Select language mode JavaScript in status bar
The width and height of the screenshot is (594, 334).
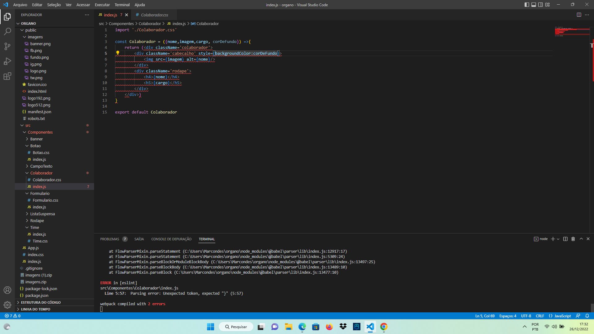tap(560, 316)
